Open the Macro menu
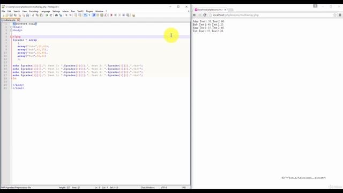The image size is (343, 193). click(65, 11)
